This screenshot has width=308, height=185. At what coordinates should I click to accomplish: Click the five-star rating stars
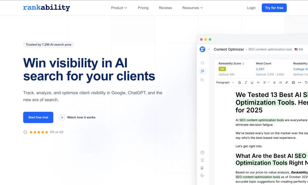39,132
